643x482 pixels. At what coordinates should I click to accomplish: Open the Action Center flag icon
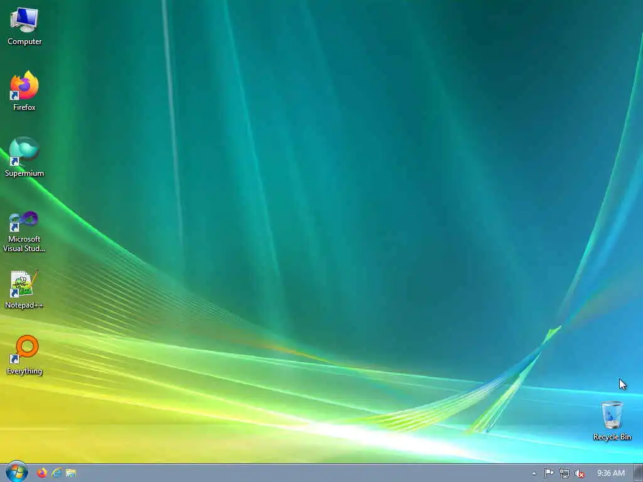coord(549,473)
